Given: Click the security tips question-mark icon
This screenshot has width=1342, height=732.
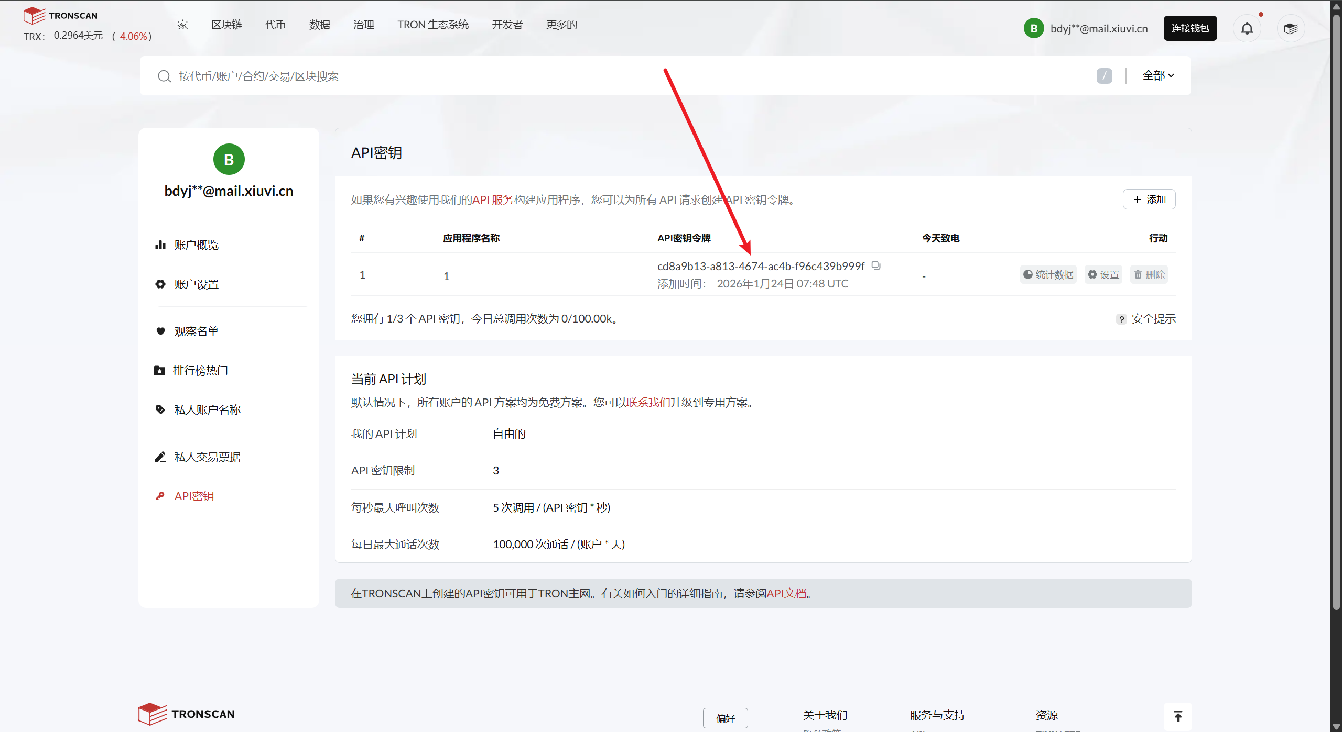Looking at the screenshot, I should click(x=1121, y=319).
